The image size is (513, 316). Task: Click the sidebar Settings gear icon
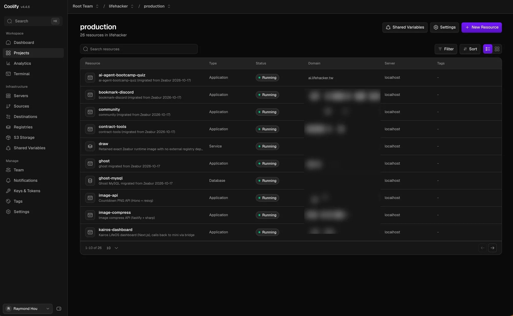pos(8,212)
